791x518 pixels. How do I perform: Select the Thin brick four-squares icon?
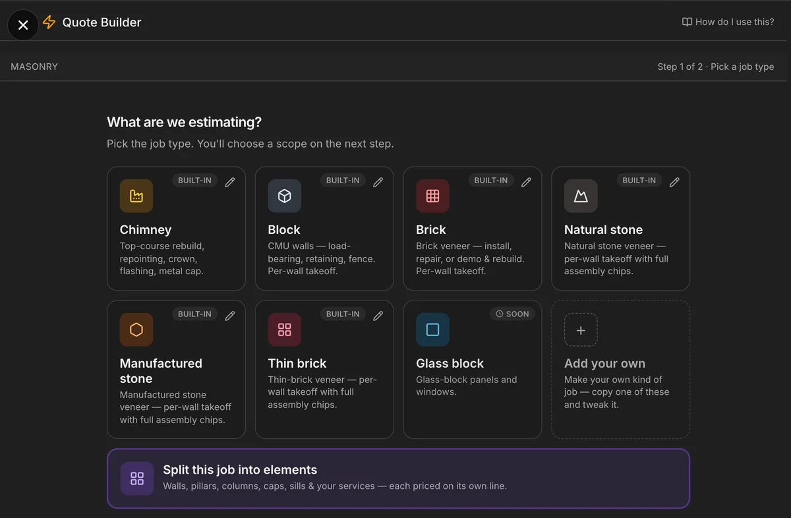[285, 330]
